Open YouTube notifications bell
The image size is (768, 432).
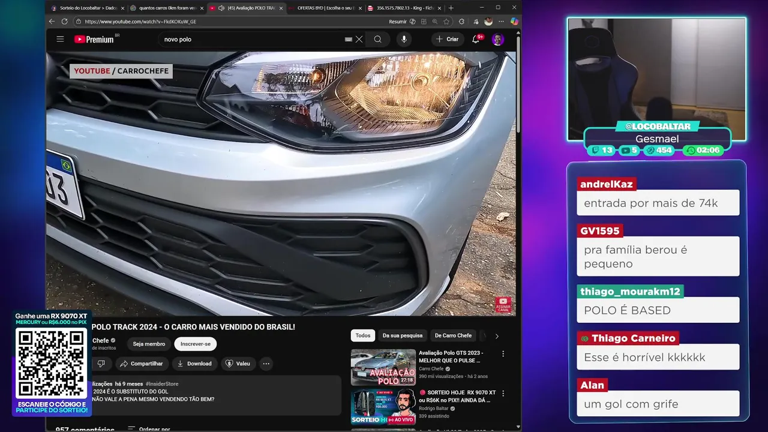click(x=476, y=39)
